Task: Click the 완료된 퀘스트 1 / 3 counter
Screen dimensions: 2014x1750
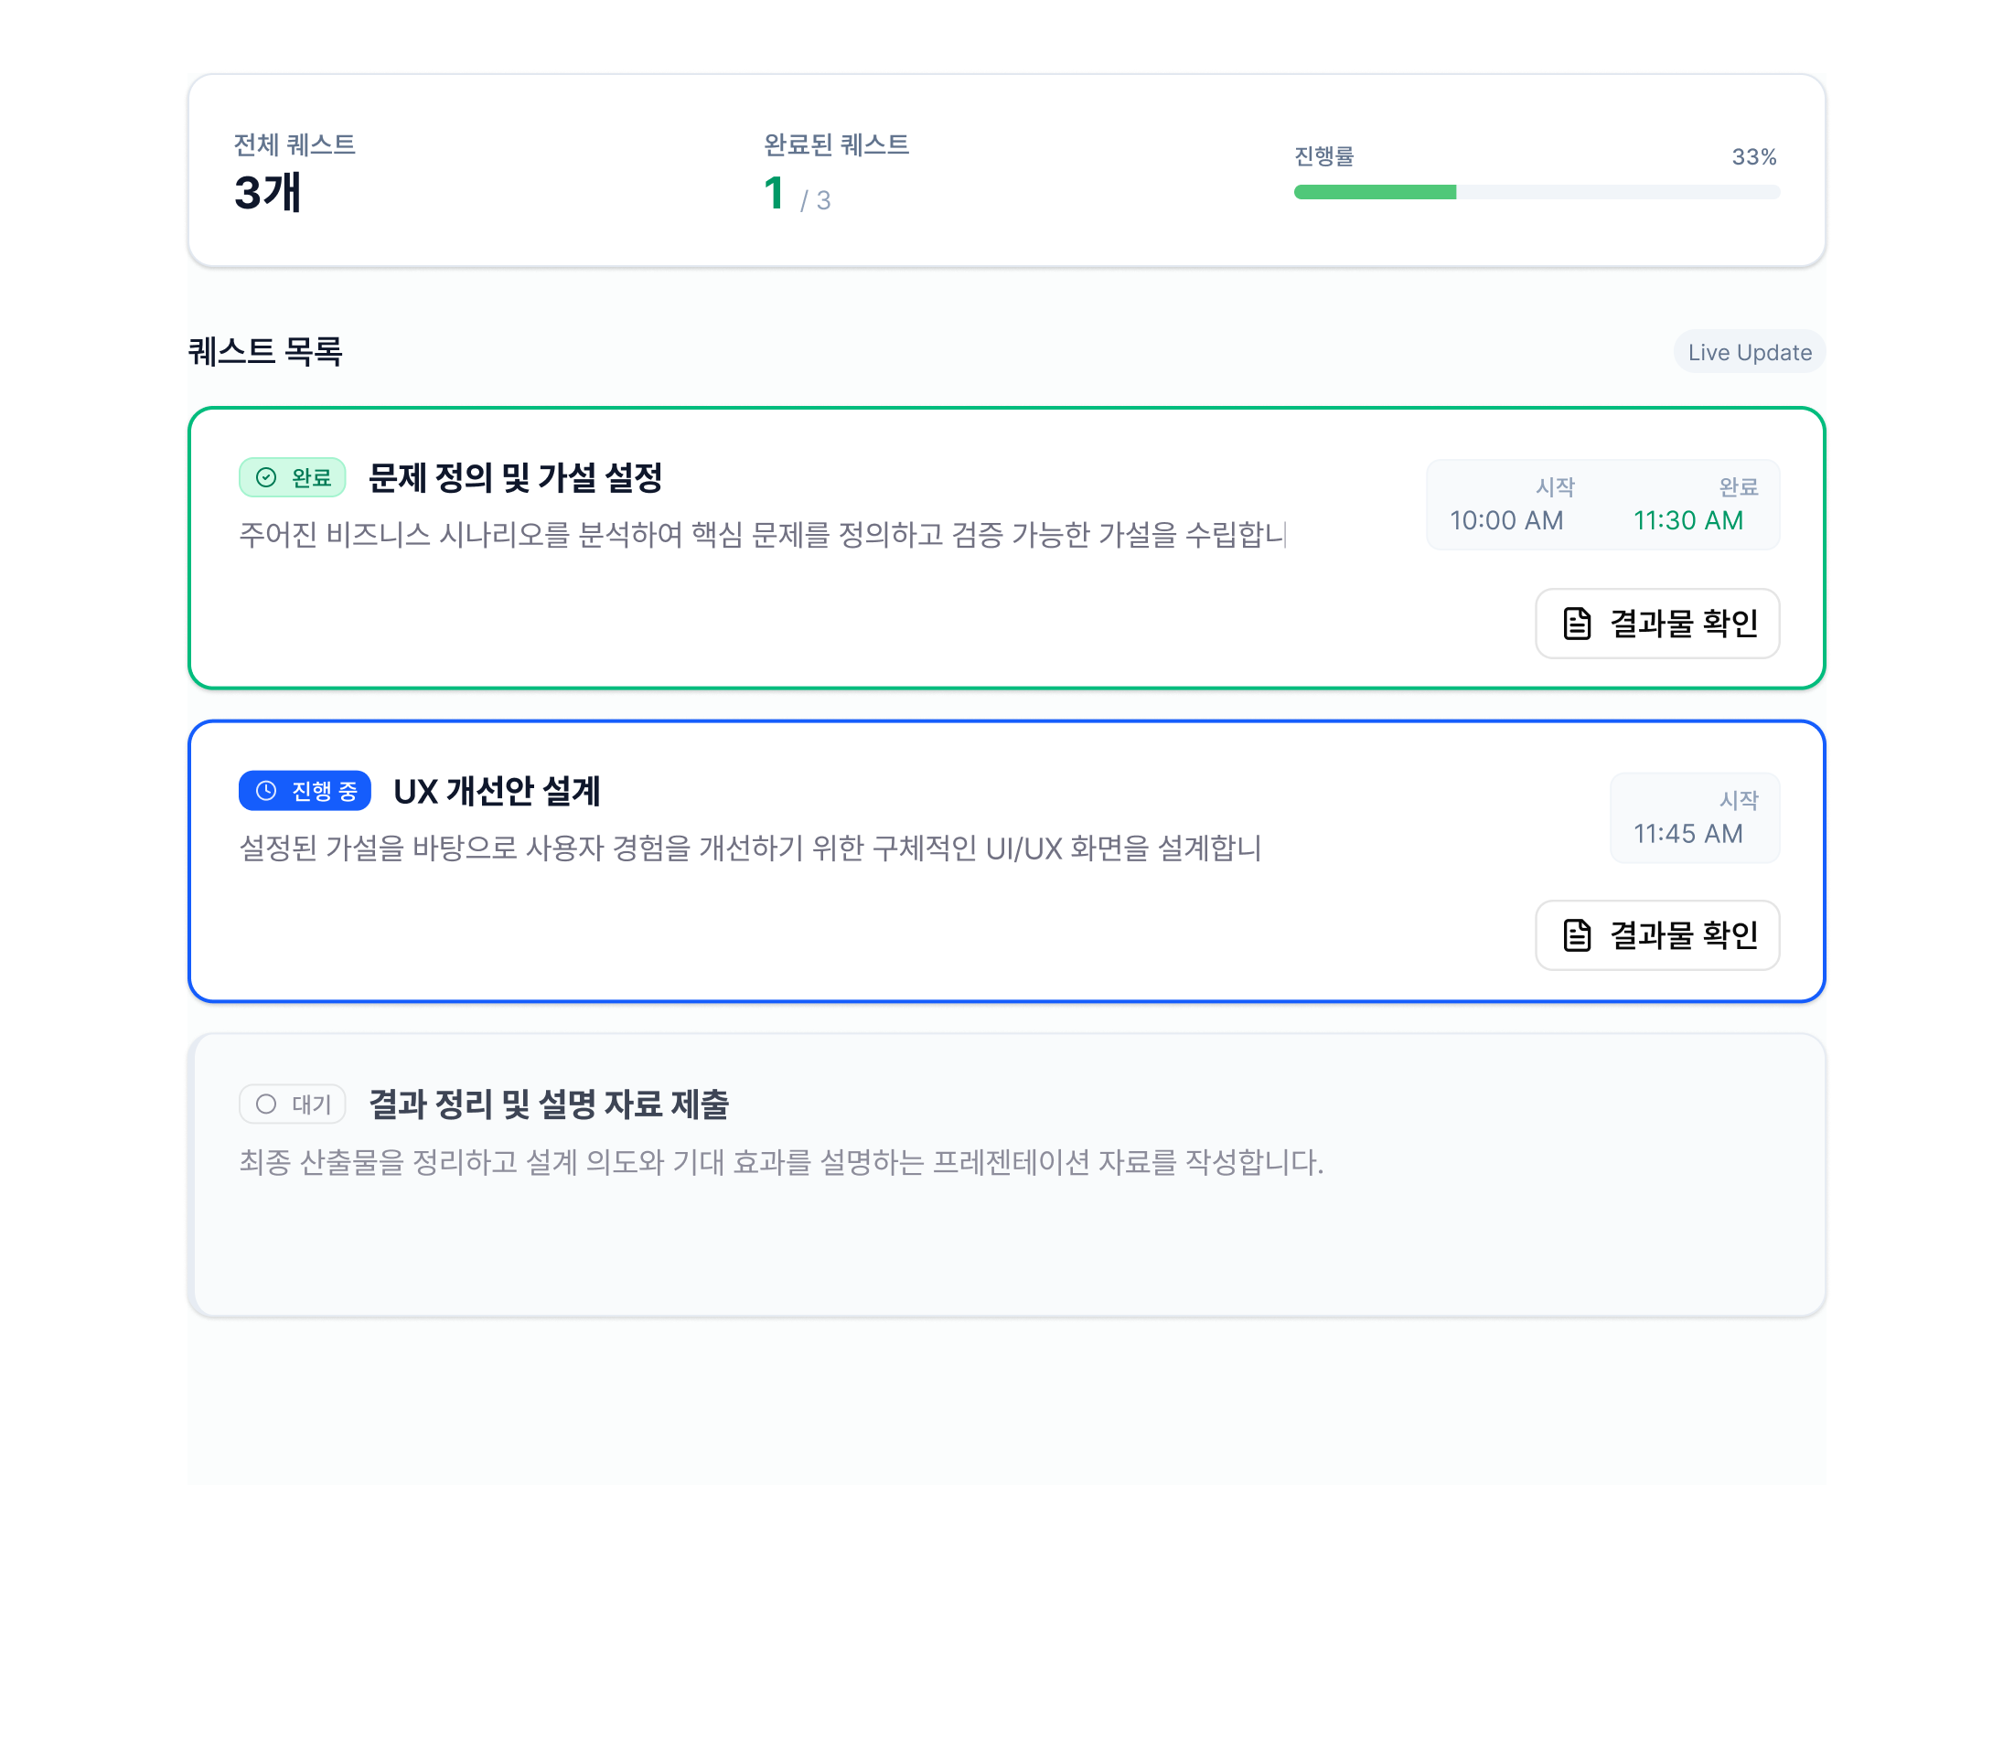Action: [x=797, y=195]
